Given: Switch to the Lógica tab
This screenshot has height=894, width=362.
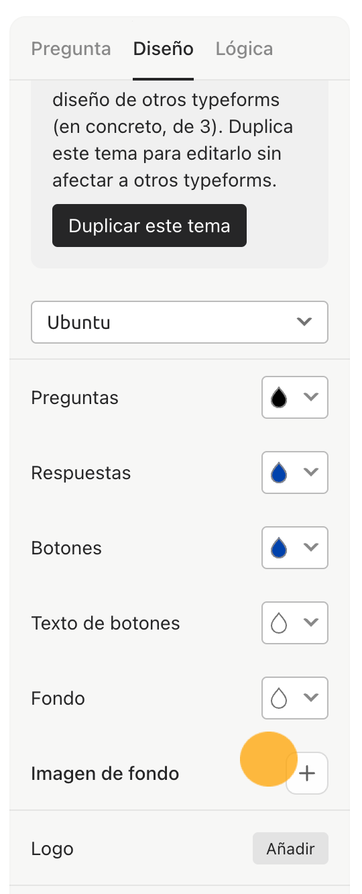Looking at the screenshot, I should click(244, 49).
